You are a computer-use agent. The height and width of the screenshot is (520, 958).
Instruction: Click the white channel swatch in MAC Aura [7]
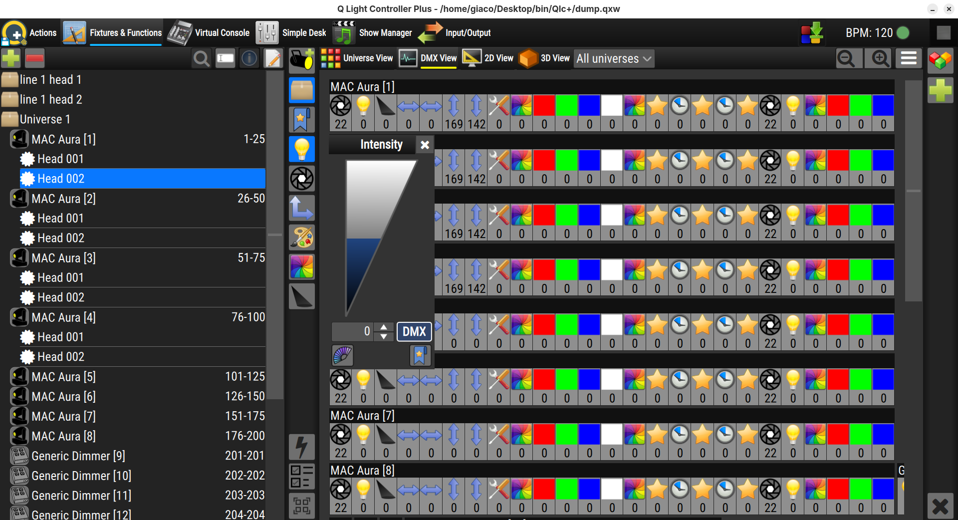point(612,434)
